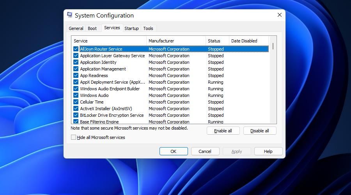Open Help for System Configuration
This screenshot has width=351, height=195.
click(x=268, y=151)
